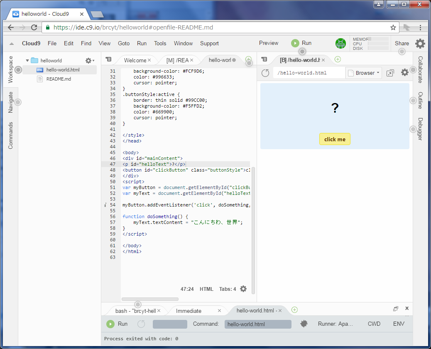Viewport: 431px width, 349px height.
Task: Open the File menu
Action: tap(52, 44)
